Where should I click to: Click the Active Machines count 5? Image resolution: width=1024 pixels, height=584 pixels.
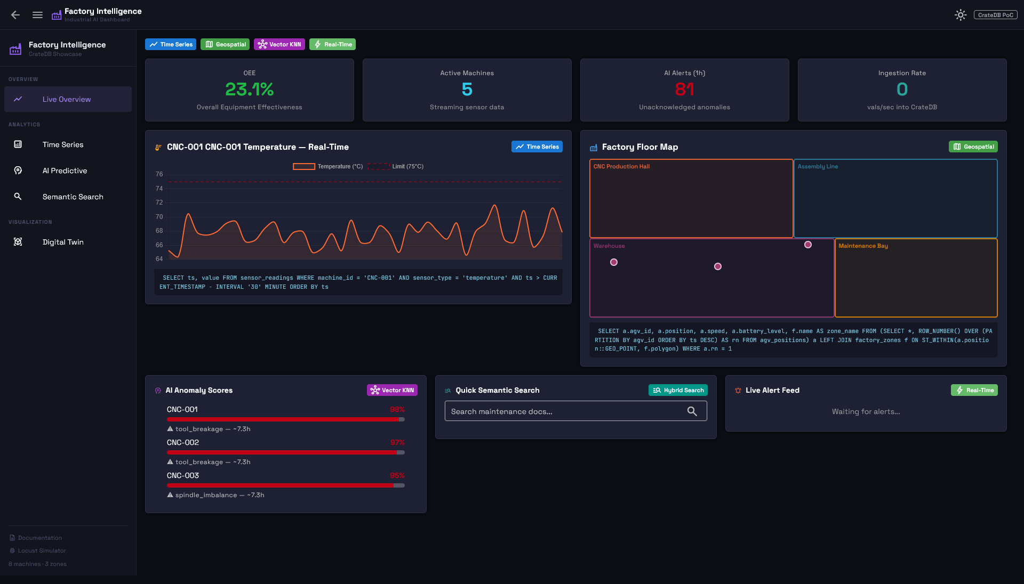coord(467,90)
